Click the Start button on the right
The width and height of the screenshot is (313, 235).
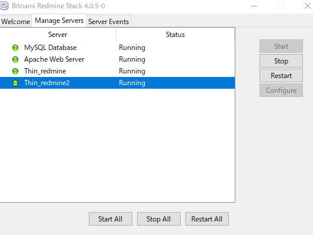click(281, 46)
